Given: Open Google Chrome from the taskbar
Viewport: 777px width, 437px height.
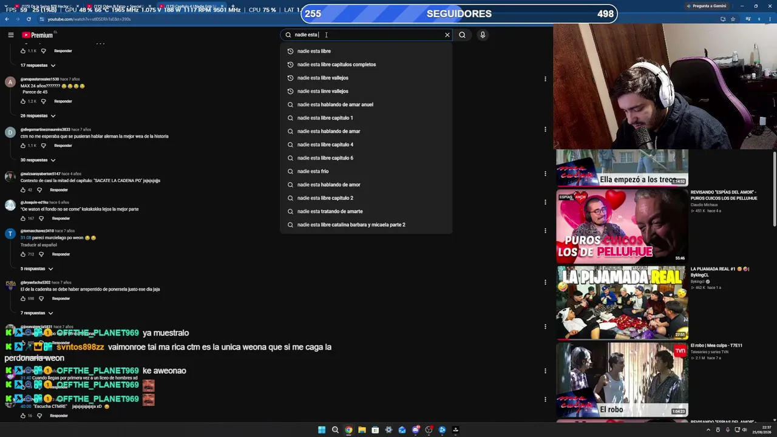Looking at the screenshot, I should (x=348, y=430).
